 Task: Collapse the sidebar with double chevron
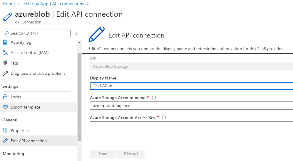(77, 33)
